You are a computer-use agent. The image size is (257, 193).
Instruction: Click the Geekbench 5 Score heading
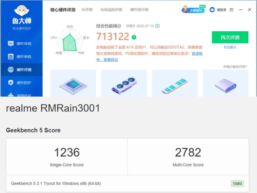pos(33,130)
